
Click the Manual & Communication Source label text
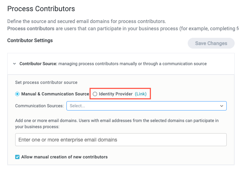point(55,94)
